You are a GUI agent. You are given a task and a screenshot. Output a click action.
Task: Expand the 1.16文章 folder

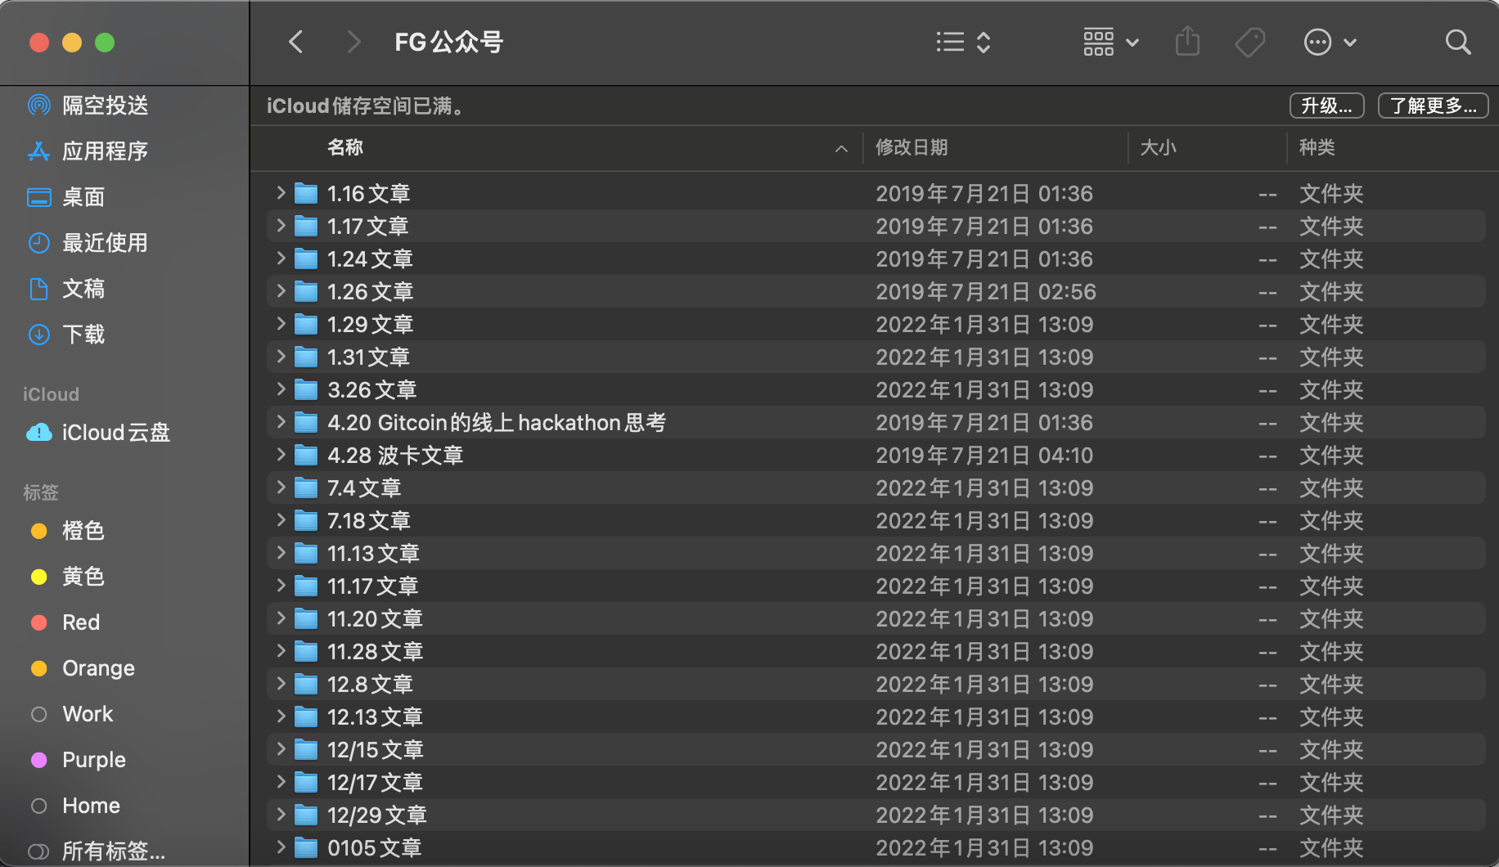[x=281, y=193]
